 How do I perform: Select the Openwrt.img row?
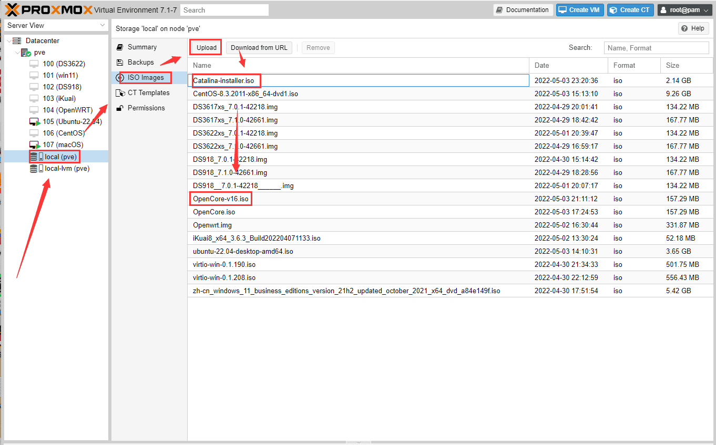(450, 225)
